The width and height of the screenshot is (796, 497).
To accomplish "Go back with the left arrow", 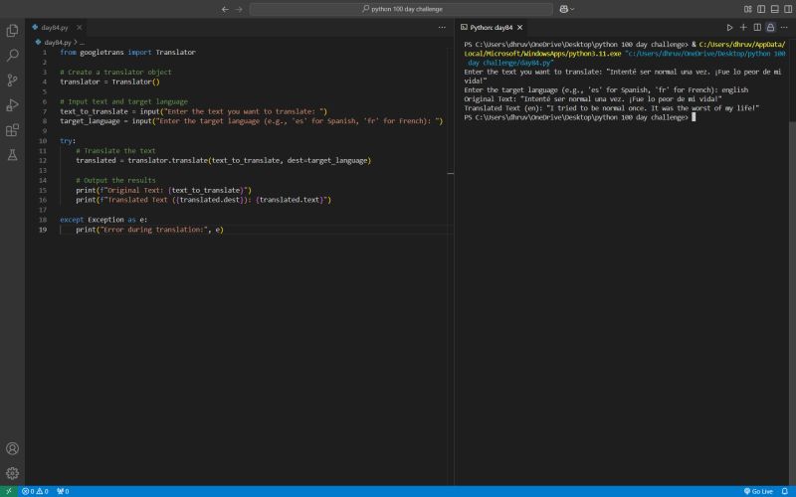I will click(x=225, y=9).
